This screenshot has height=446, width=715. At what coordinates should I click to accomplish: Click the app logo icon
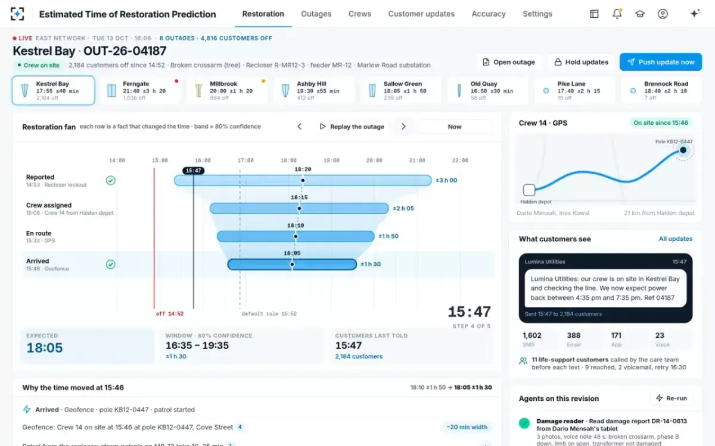(18, 14)
